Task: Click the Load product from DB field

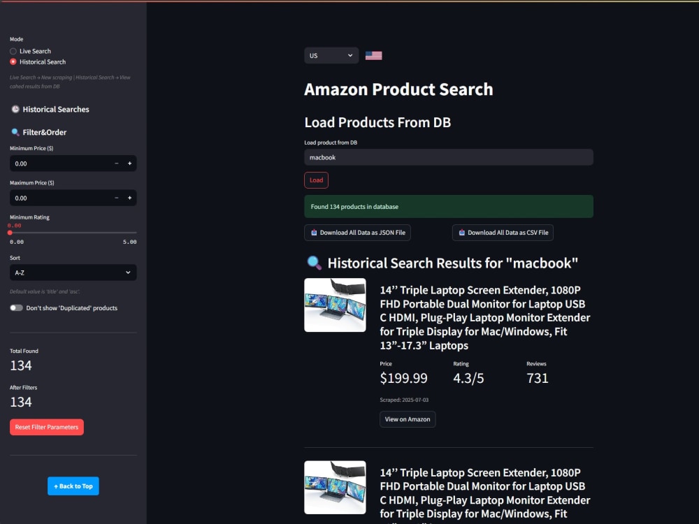Action: [x=449, y=157]
